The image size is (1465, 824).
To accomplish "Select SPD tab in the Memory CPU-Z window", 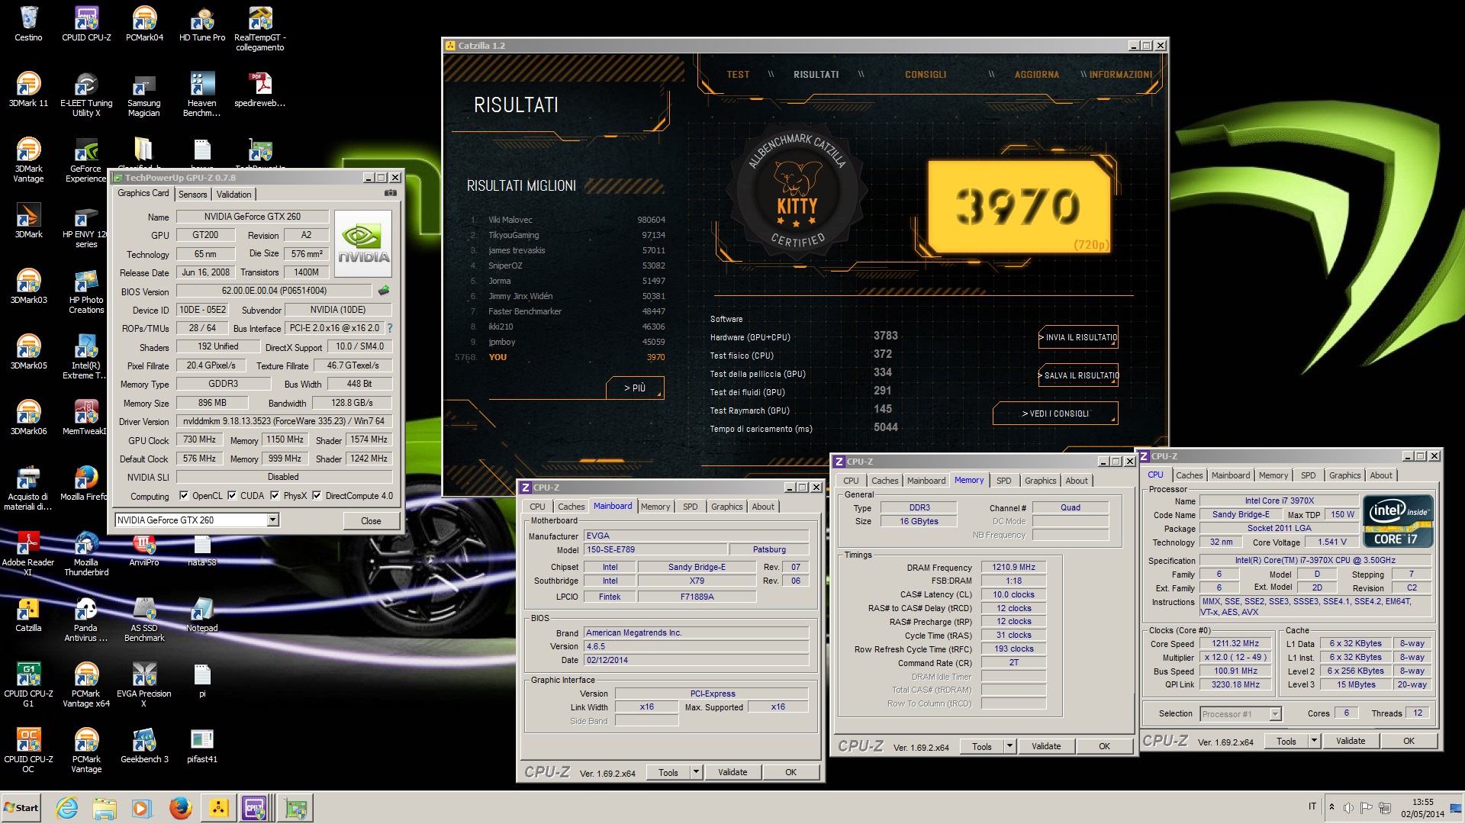I will (x=1003, y=481).
